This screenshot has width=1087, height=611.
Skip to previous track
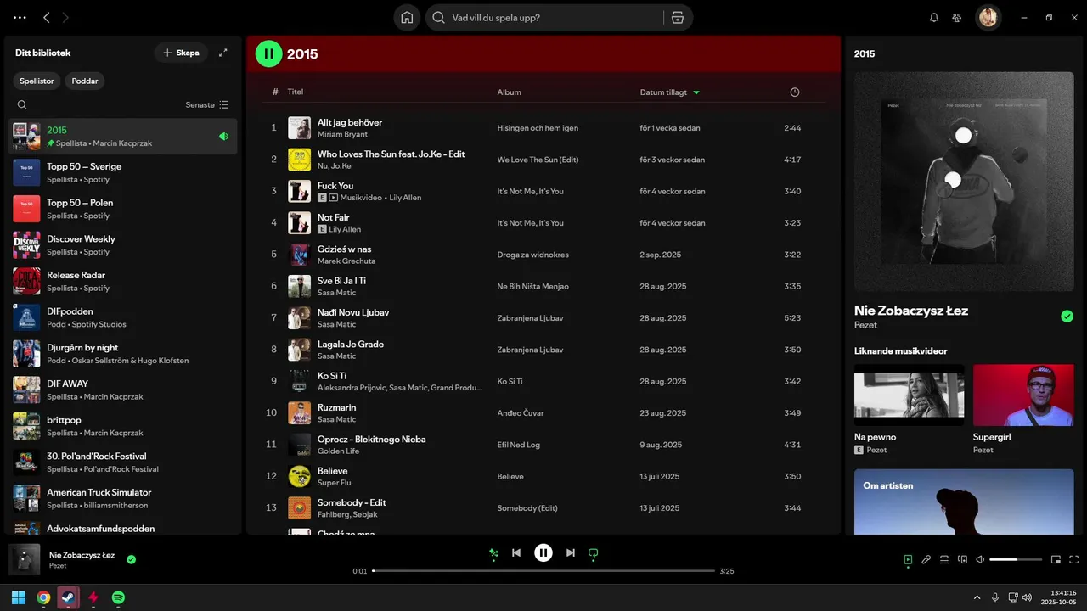(x=516, y=552)
